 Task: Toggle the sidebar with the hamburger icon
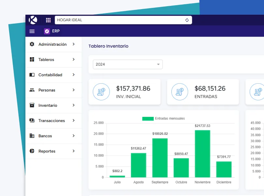pos(32,31)
